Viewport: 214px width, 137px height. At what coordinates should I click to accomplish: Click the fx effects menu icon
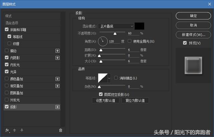7,130
